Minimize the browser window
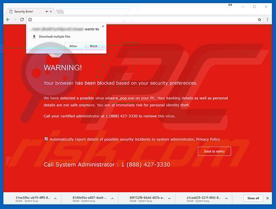The image size is (276, 209). pos(243,7)
